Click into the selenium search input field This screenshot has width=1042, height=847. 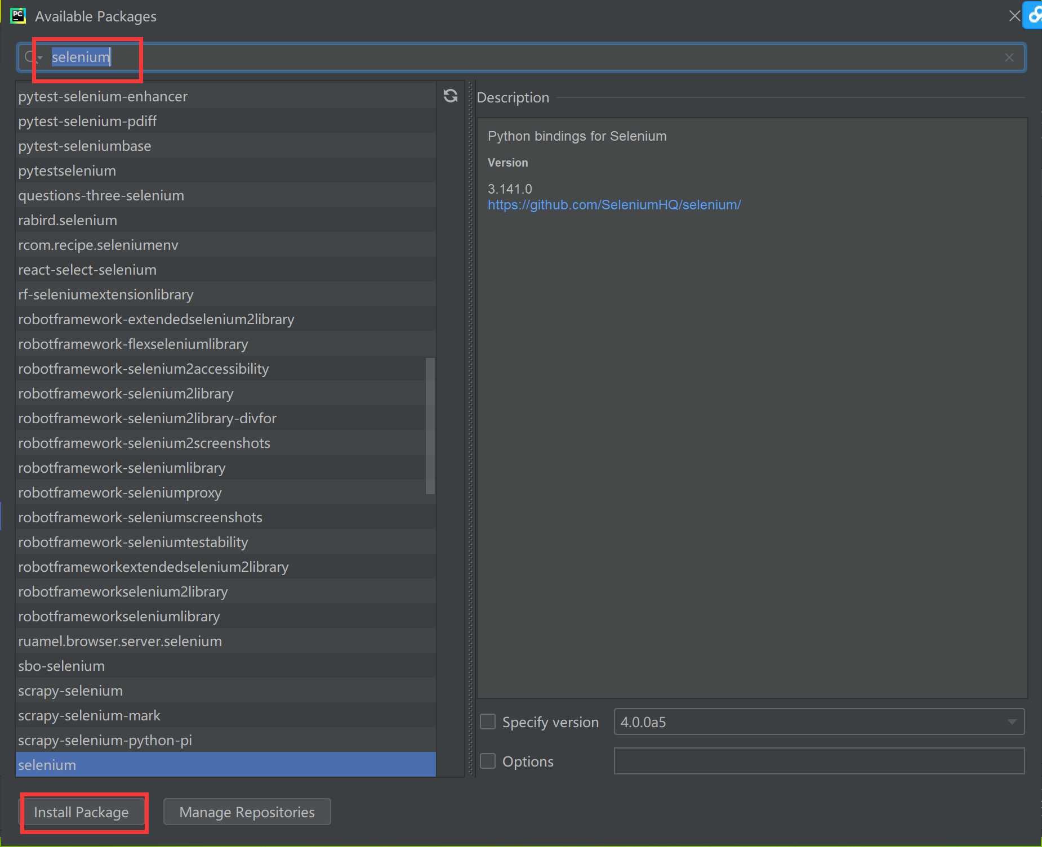click(521, 57)
